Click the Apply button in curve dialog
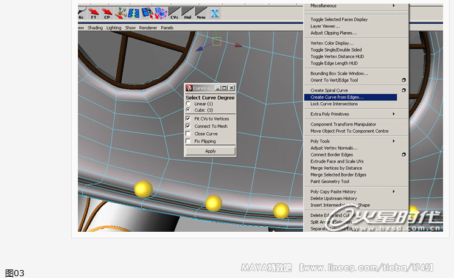 [x=211, y=151]
